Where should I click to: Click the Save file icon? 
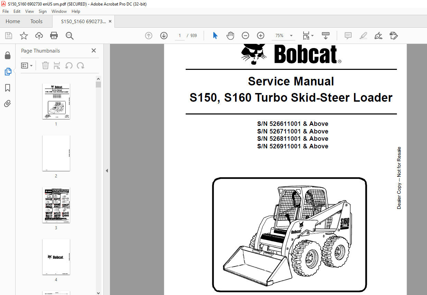coord(9,36)
